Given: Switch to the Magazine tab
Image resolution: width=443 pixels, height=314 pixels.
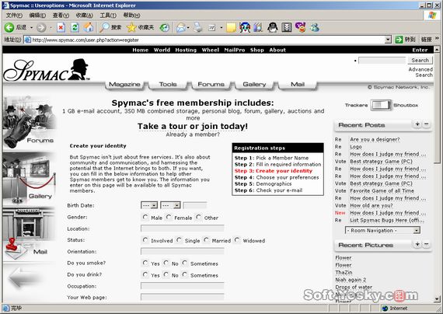Looking at the screenshot, I should [124, 84].
